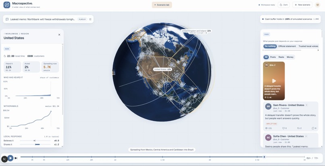
Task: Click the PS avatar on the reel
Action: (x=267, y=65)
